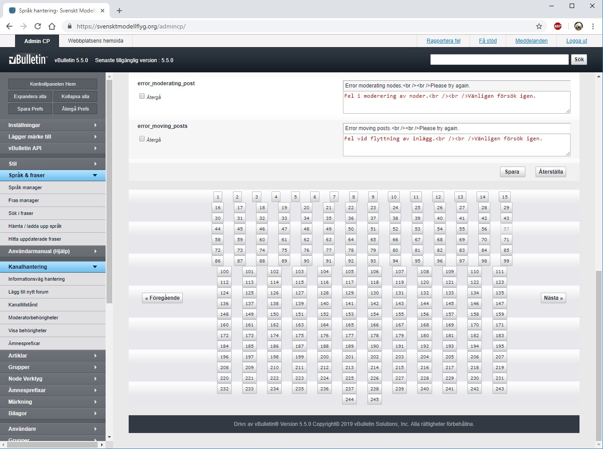Tick Återgå checkbox for error_moving_posts
This screenshot has width=603, height=449.
pos(142,139)
